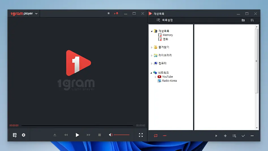Stop playback with the square stop button
The width and height of the screenshot is (268, 151).
click(x=100, y=135)
